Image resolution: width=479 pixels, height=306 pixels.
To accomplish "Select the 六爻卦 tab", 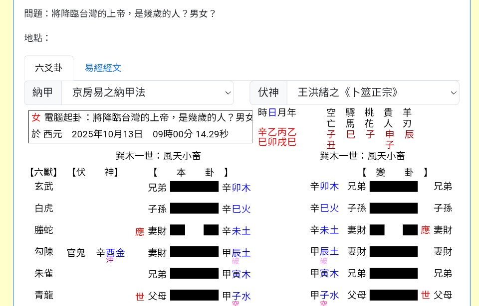I will 49,68.
